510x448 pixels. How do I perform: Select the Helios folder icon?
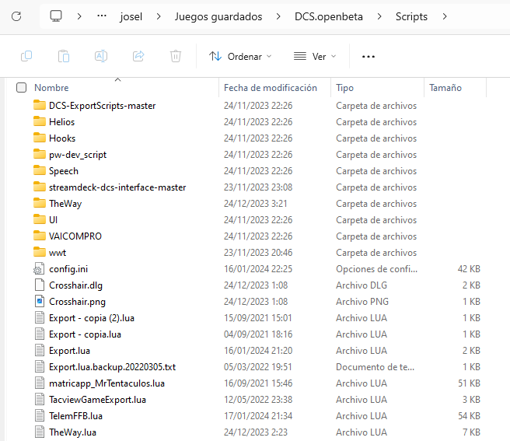click(40, 121)
